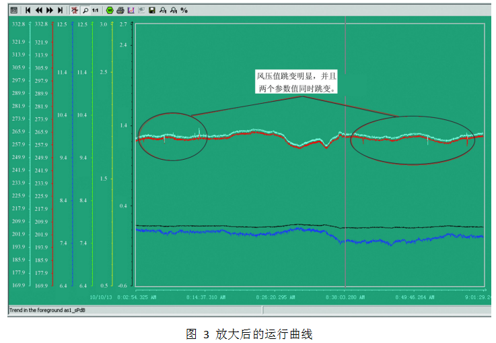Select the red vertical value axis
The image size is (496, 343).
click(x=53, y=155)
